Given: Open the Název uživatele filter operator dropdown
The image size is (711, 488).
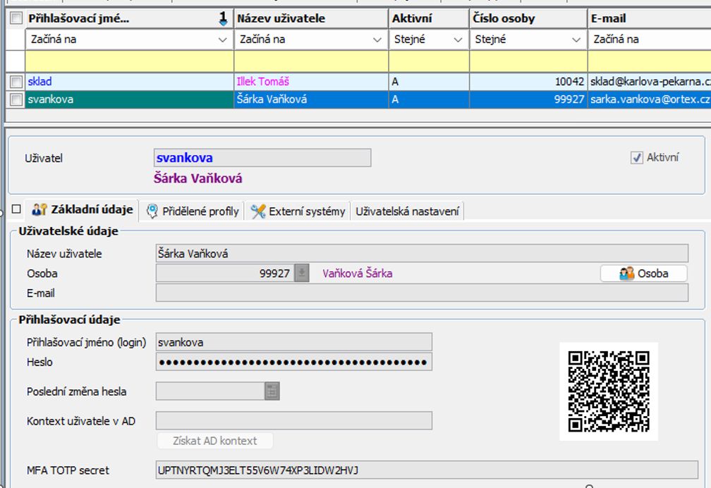Looking at the screenshot, I should [x=377, y=40].
